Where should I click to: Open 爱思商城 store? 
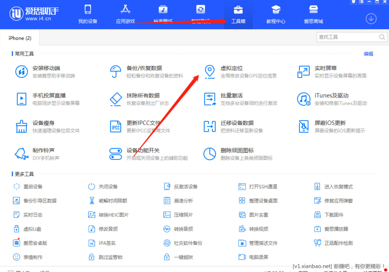pyautogui.click(x=313, y=14)
